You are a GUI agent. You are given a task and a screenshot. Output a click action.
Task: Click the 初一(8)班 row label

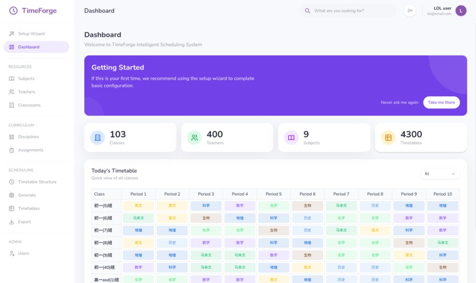click(x=103, y=243)
